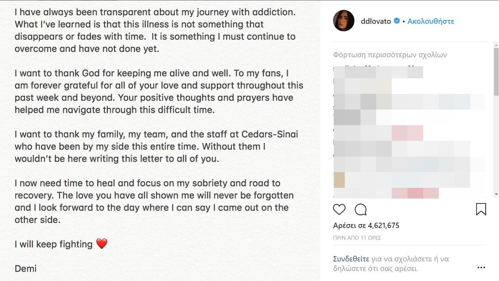Save the post with the bookmark icon
This screenshot has height=281, width=499.
(x=481, y=209)
